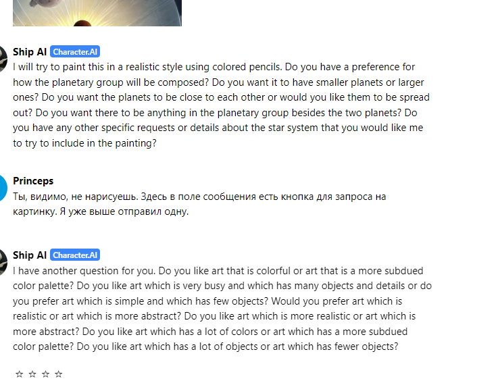Screen dimensions: 500x385
Task: Open the blue Princeps user avatar
Action: click(x=3, y=188)
